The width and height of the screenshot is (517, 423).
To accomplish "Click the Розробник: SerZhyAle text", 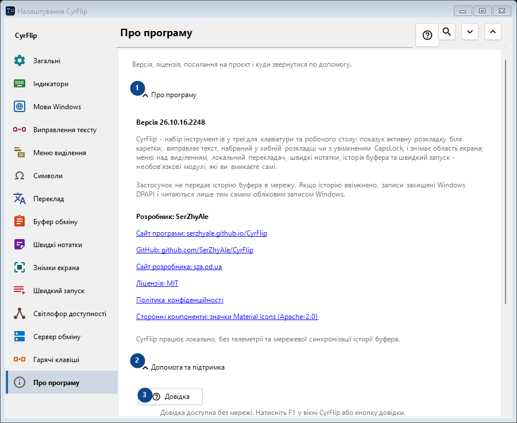I will 172,217.
